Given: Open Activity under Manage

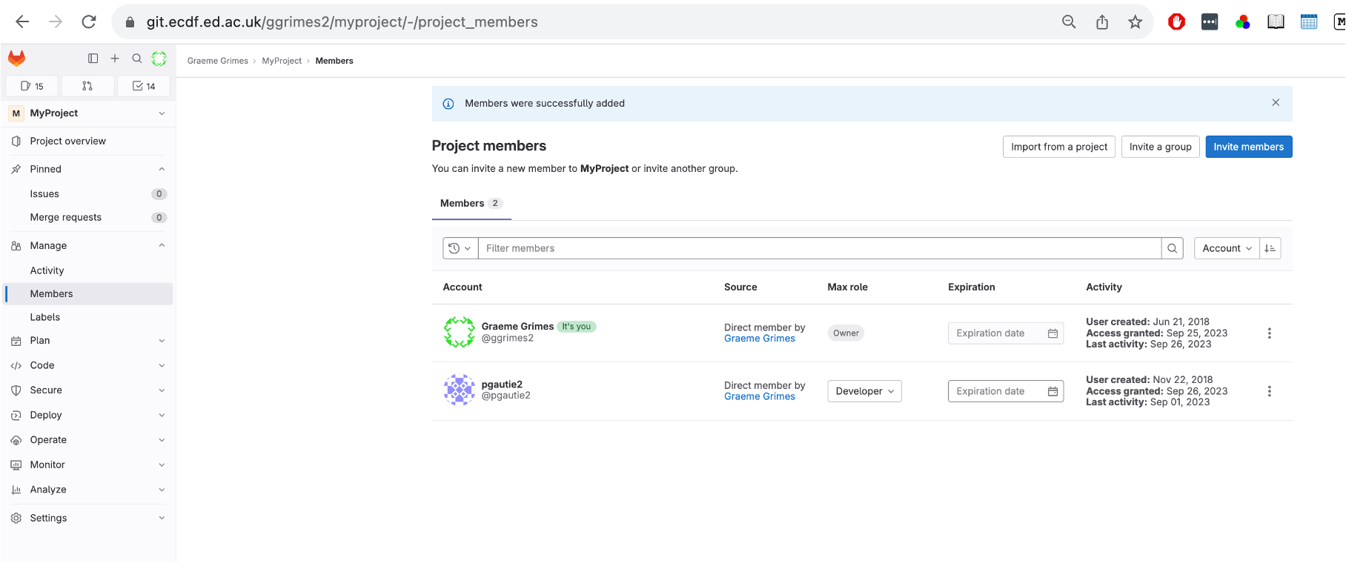Looking at the screenshot, I should point(89,270).
